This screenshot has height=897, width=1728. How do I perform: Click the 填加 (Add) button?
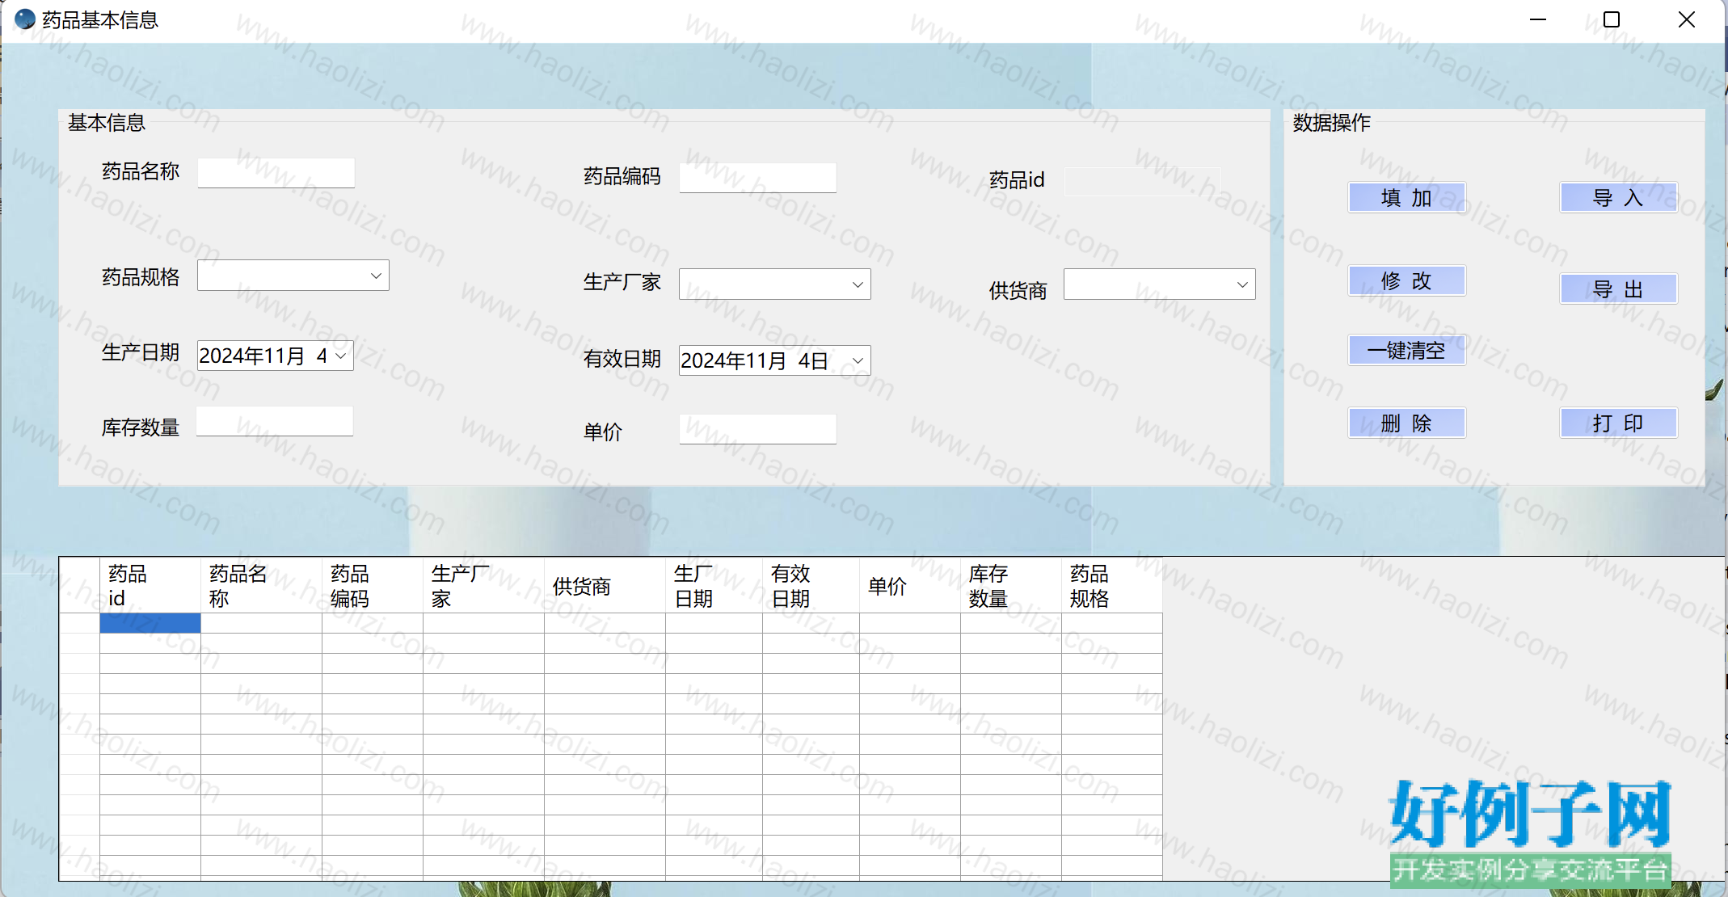[x=1406, y=197]
